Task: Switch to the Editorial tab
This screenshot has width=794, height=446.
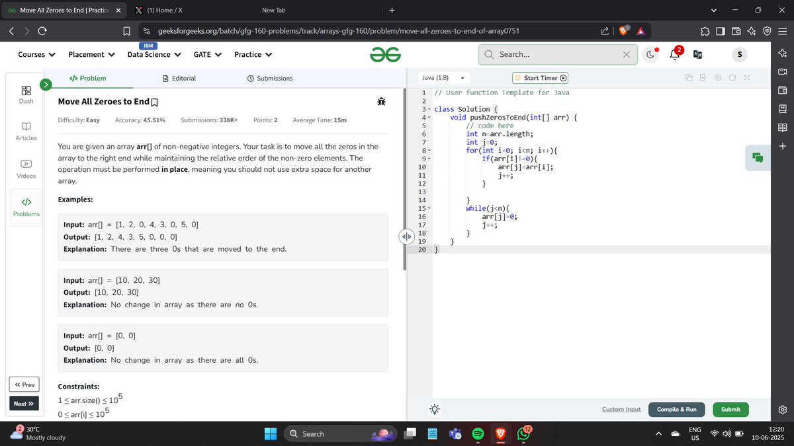Action: [179, 78]
